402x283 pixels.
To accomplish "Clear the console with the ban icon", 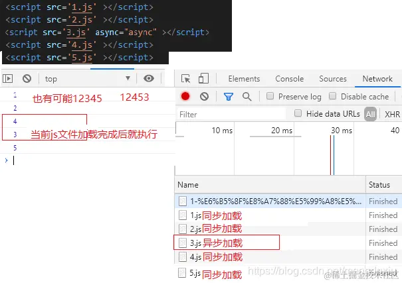I will tap(27, 78).
